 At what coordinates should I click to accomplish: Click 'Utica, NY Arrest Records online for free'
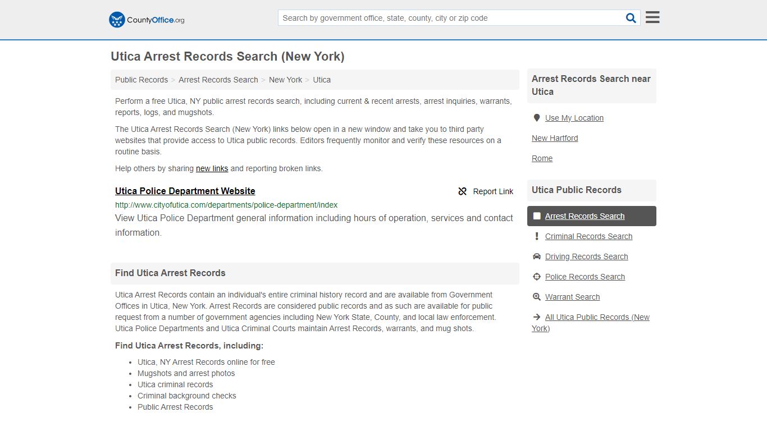tap(206, 362)
